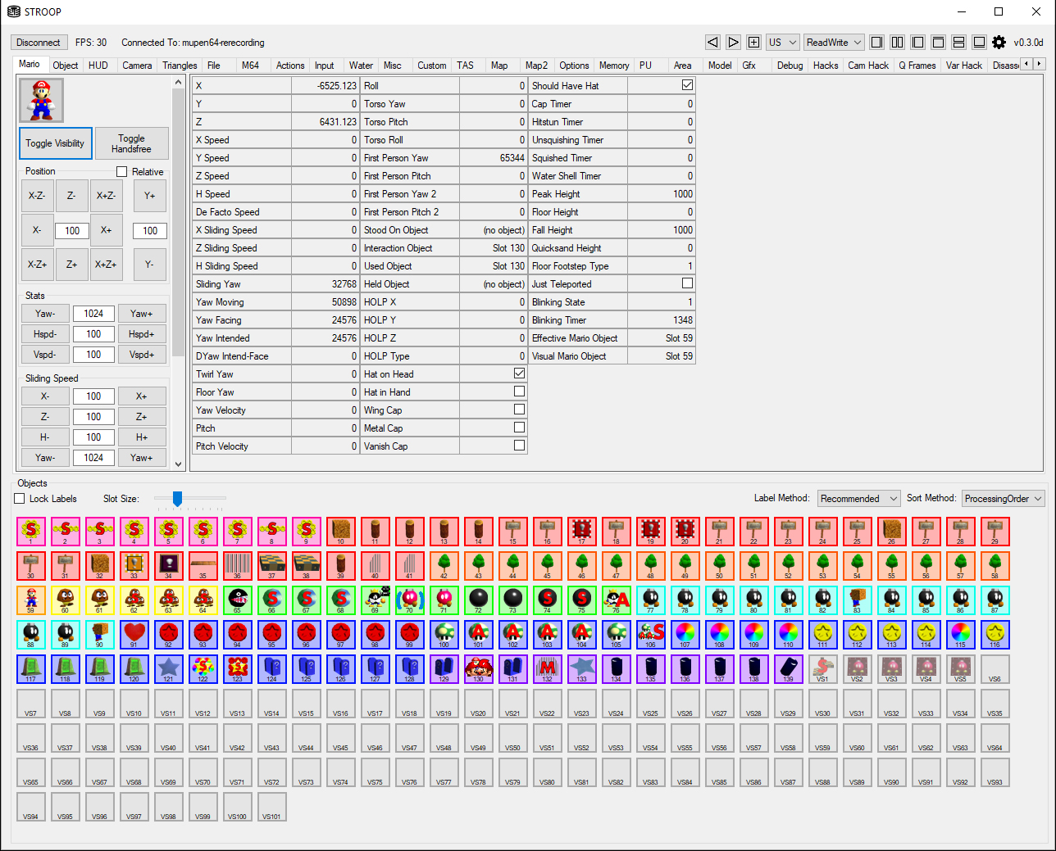
Task: Select Mario object in slot 59
Action: point(31,600)
